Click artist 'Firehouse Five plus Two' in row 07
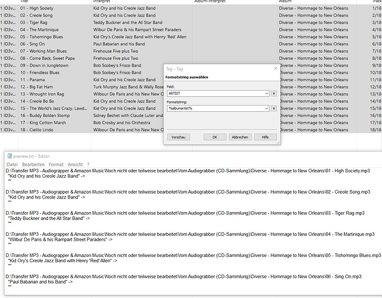The width and height of the screenshot is (382, 298). point(116,51)
